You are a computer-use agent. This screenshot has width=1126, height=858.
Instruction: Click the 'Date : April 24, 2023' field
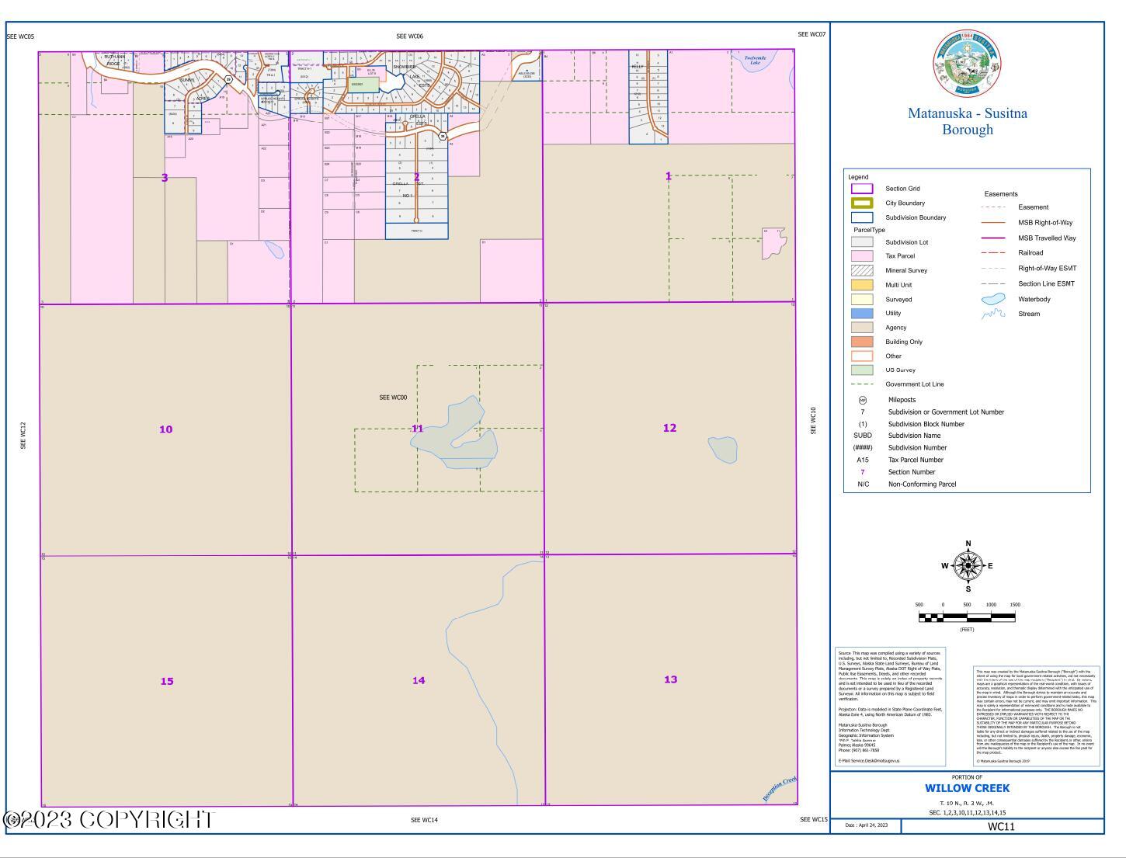pos(865,825)
